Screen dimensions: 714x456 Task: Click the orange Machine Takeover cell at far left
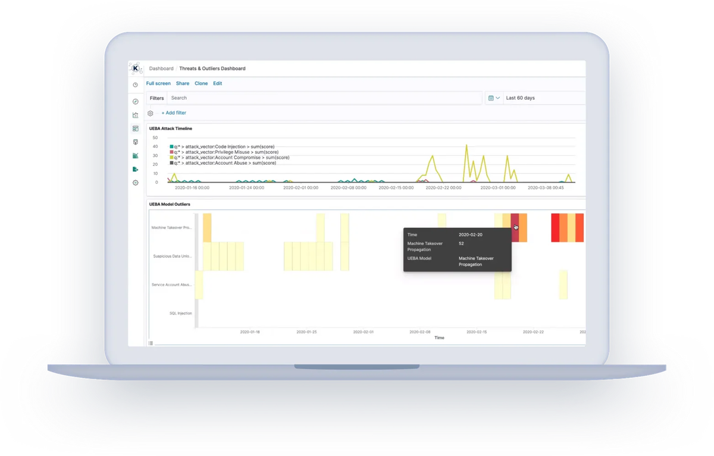[207, 228]
